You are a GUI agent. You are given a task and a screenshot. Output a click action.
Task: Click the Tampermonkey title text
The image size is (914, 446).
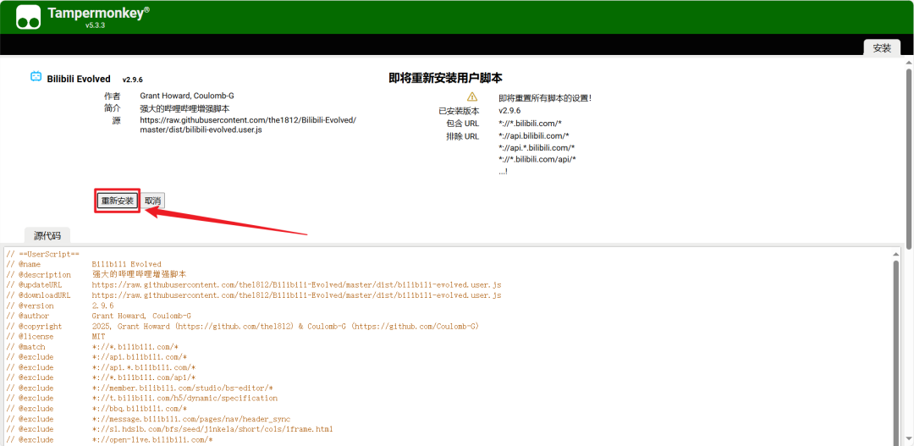click(98, 14)
